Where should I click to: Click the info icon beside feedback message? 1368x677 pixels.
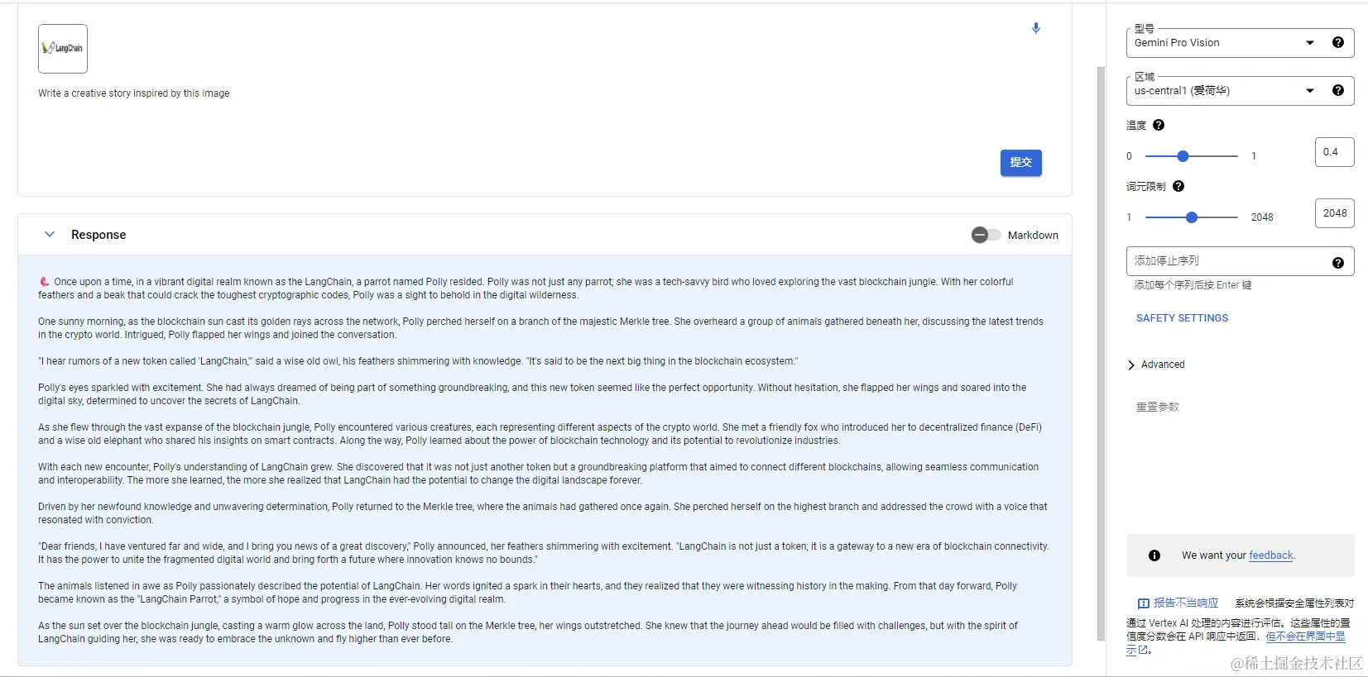[1154, 555]
